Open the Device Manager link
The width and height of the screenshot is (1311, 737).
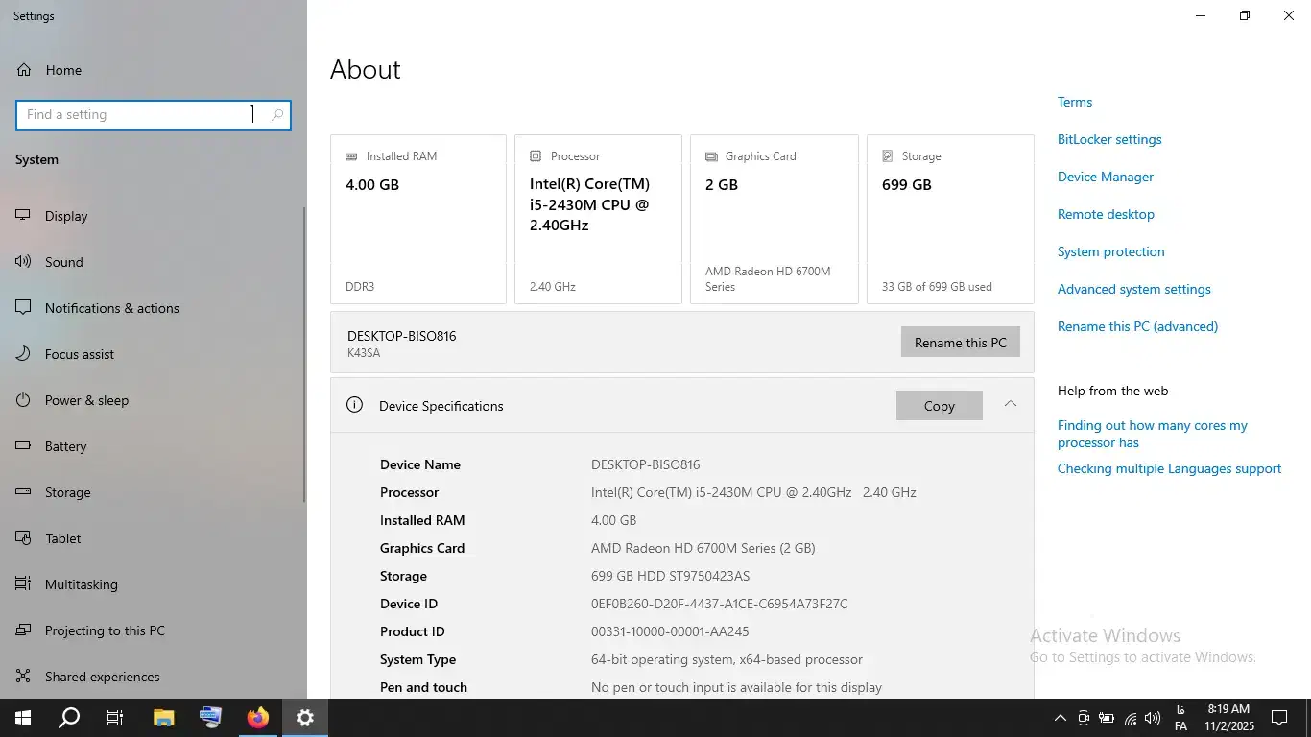[1105, 177]
